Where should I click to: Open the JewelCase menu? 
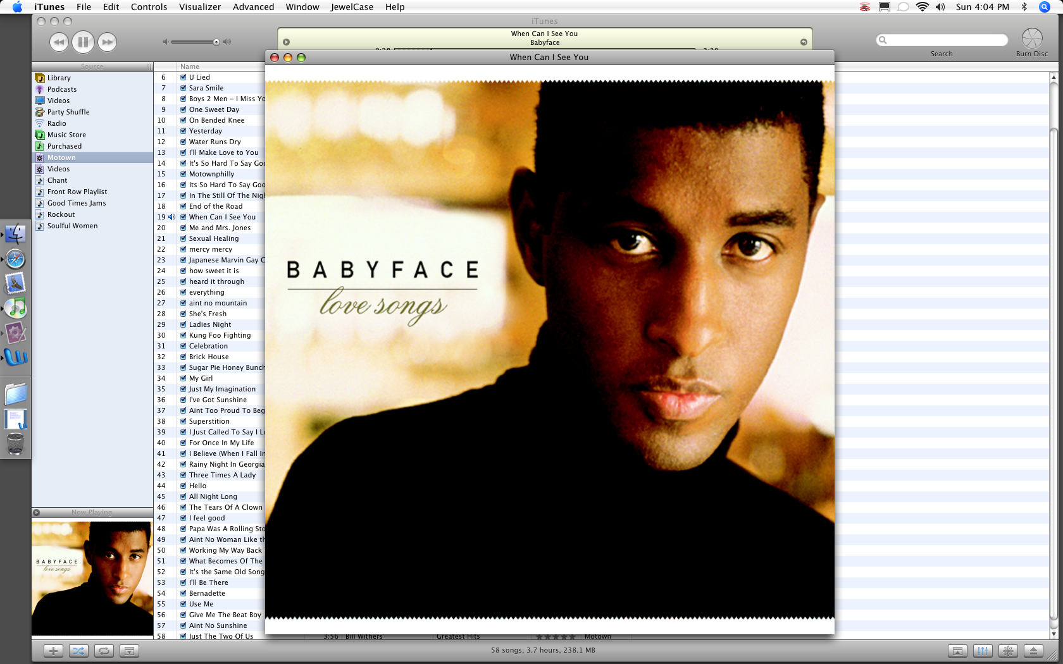click(x=352, y=7)
